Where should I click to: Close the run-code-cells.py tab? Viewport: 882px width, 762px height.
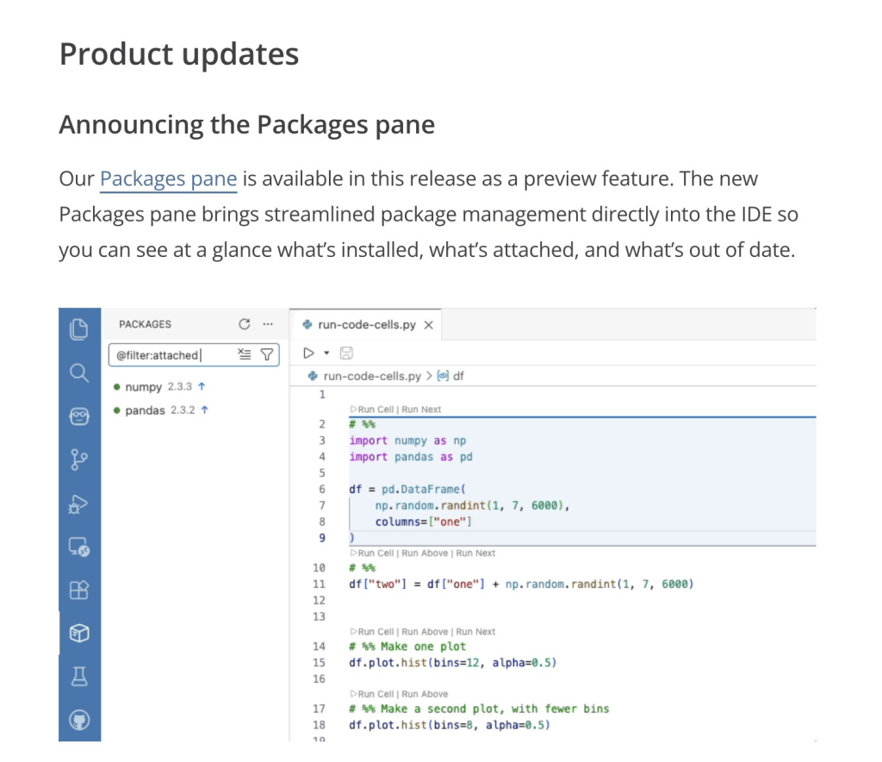click(x=429, y=325)
